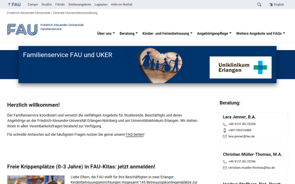
Task: Expand Weitere Angebote und FAQs menu
Action: click(x=261, y=33)
